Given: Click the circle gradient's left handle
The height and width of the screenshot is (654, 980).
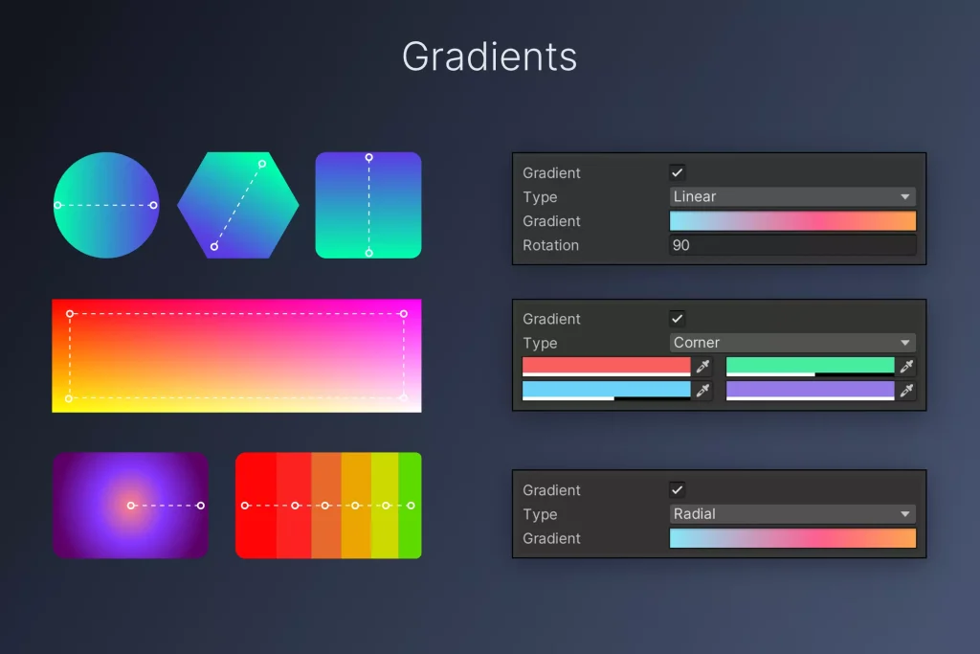Looking at the screenshot, I should [57, 205].
